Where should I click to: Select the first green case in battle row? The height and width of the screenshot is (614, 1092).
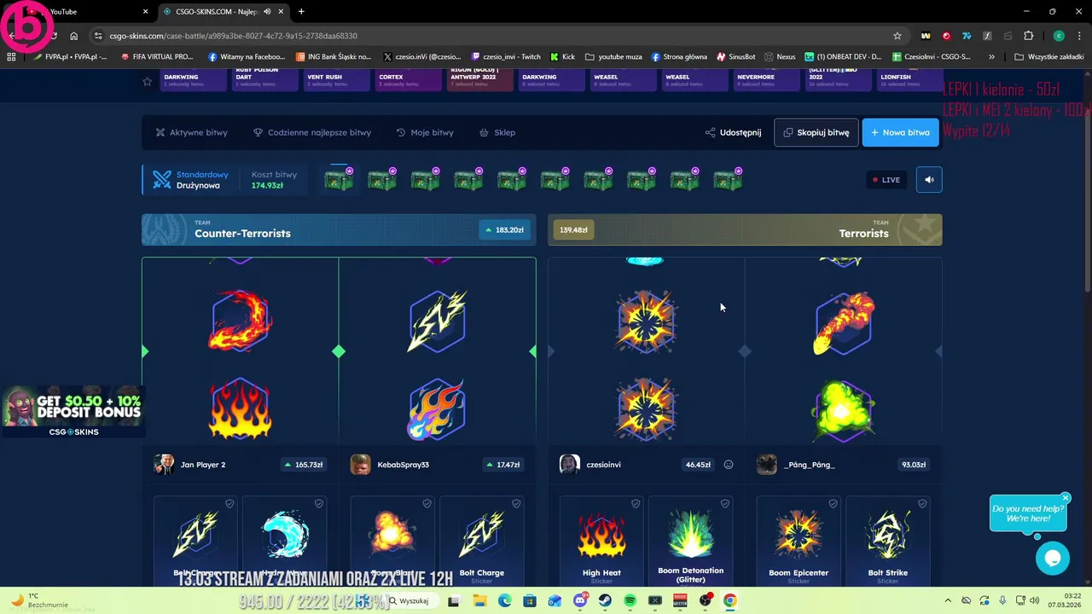point(339,179)
